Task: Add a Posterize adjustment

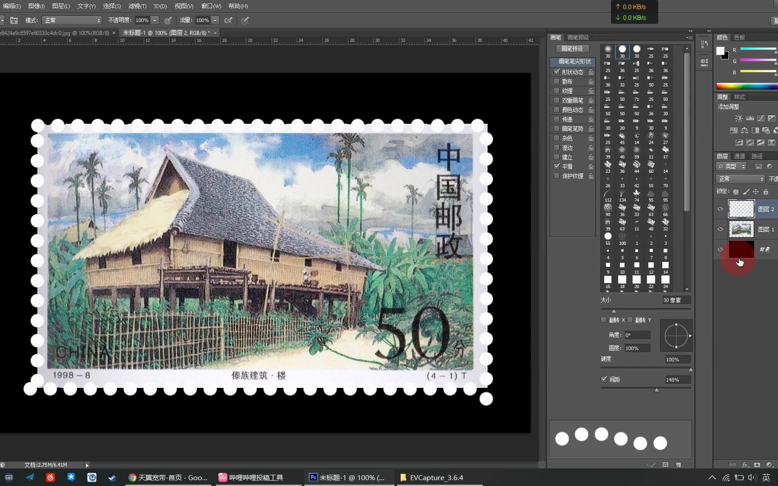Action: [750, 143]
